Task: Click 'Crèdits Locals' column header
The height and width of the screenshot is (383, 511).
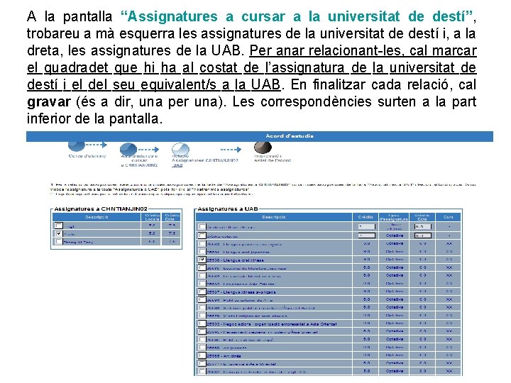Action: pos(152,217)
